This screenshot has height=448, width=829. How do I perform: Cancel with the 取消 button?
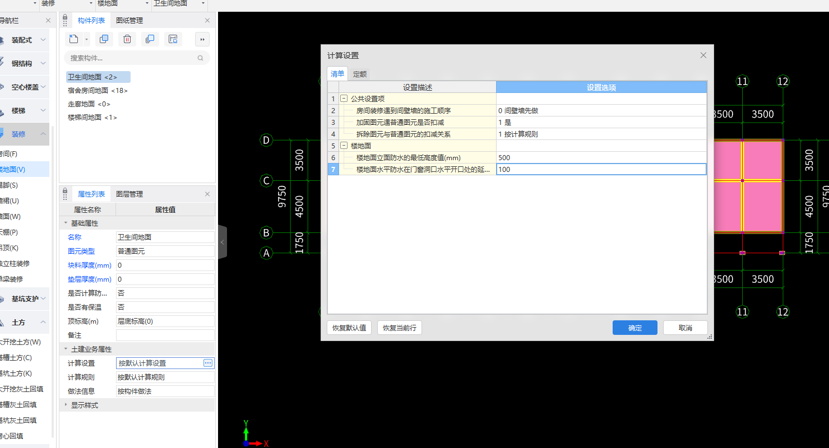tap(686, 328)
